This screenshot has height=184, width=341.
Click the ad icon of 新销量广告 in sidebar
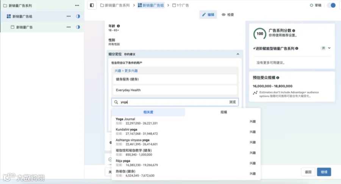(x=13, y=27)
